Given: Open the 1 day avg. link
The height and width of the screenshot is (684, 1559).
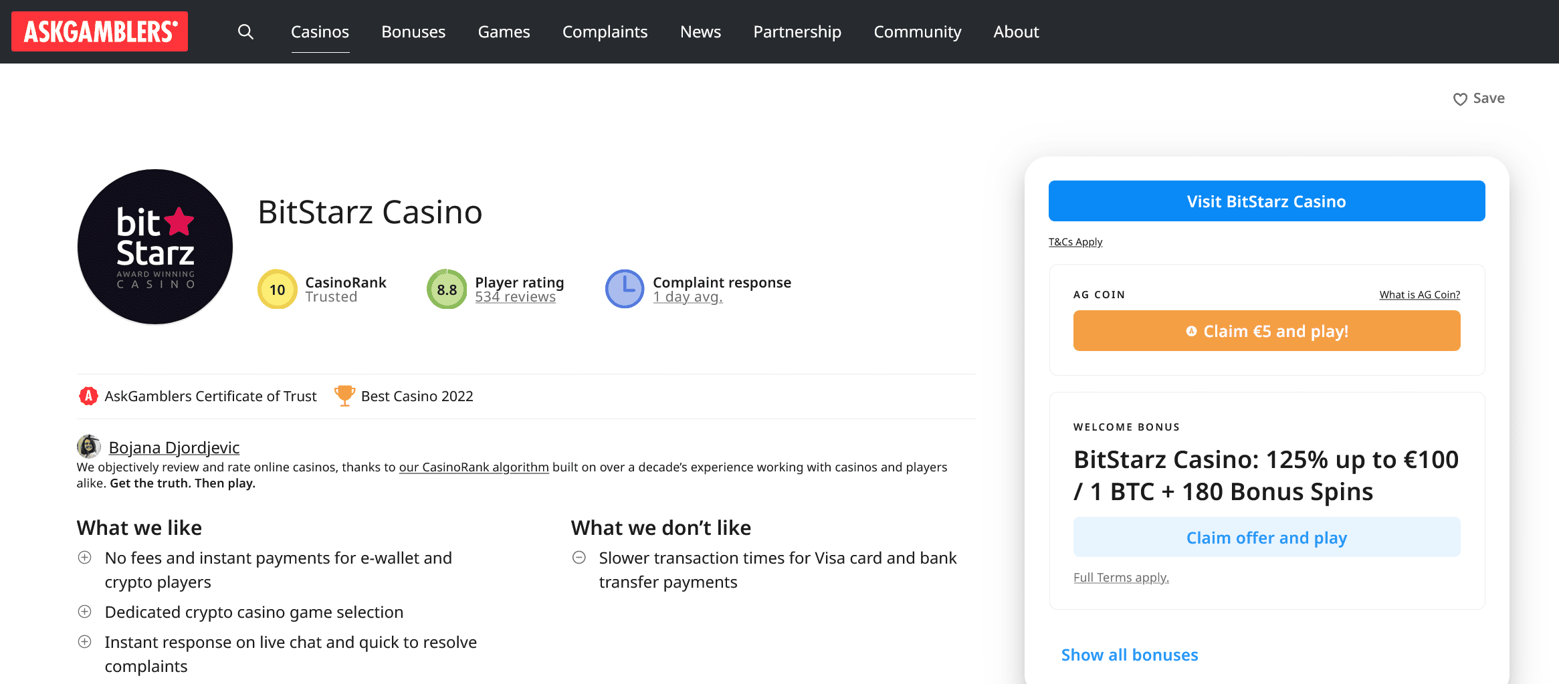Looking at the screenshot, I should 688,298.
